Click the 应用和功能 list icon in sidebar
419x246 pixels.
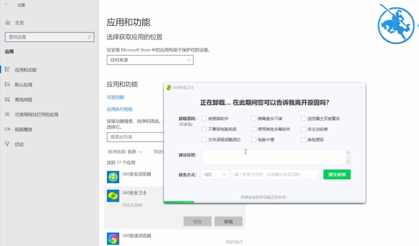pos(7,69)
